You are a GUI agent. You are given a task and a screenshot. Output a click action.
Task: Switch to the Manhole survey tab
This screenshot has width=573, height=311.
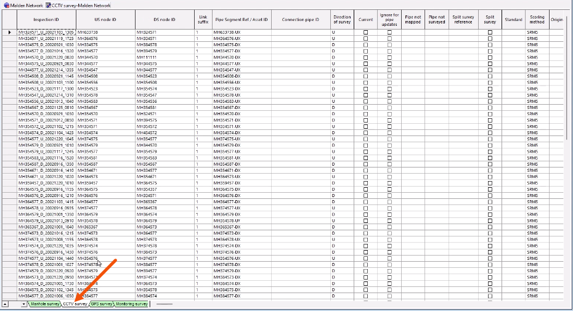[44, 304]
